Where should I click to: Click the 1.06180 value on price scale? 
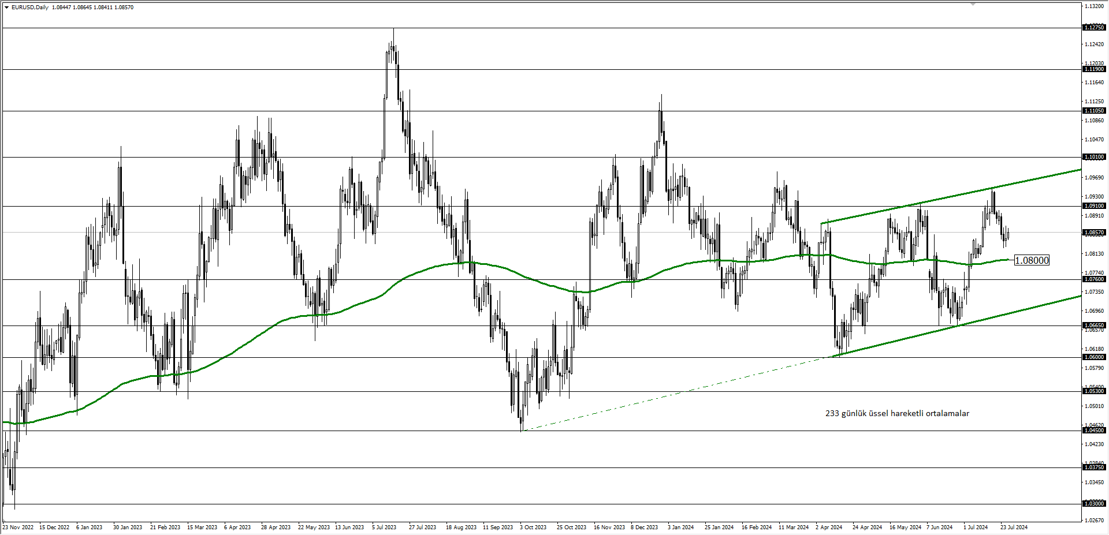1095,349
